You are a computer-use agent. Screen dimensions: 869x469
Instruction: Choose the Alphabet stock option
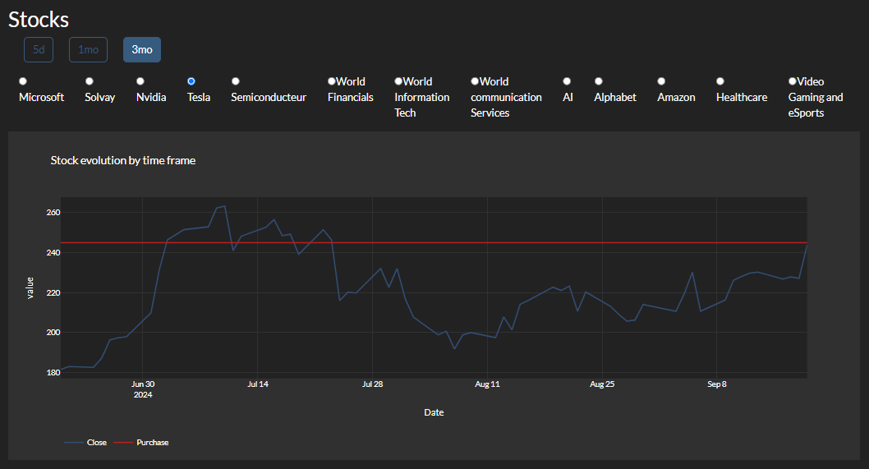(x=599, y=81)
